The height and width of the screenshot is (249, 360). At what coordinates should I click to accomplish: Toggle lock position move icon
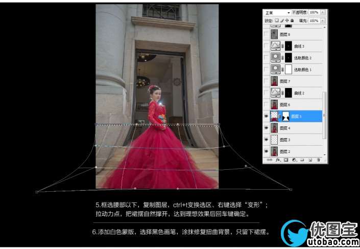pos(287,20)
